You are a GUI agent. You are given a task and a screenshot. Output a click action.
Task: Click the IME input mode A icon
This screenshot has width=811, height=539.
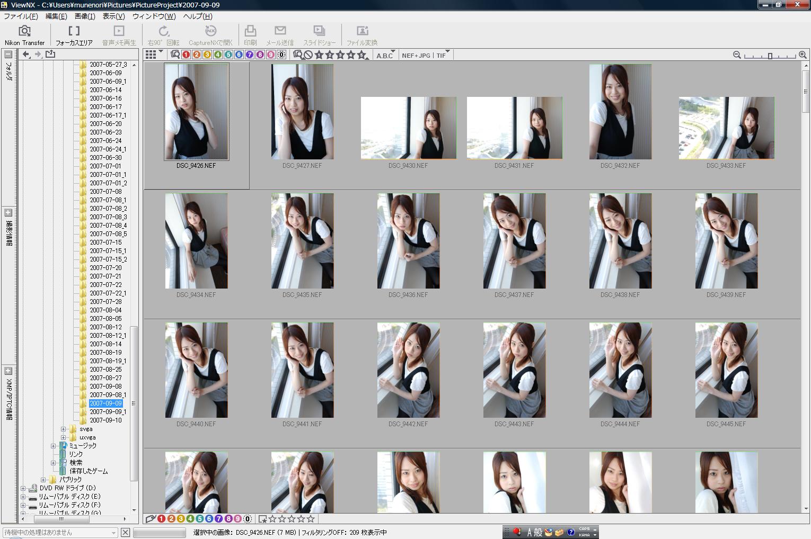click(529, 532)
